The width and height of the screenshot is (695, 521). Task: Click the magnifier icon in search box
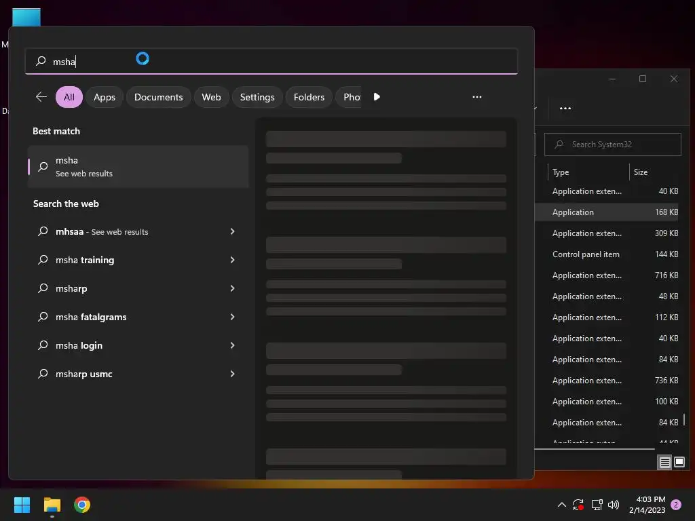pyautogui.click(x=41, y=61)
